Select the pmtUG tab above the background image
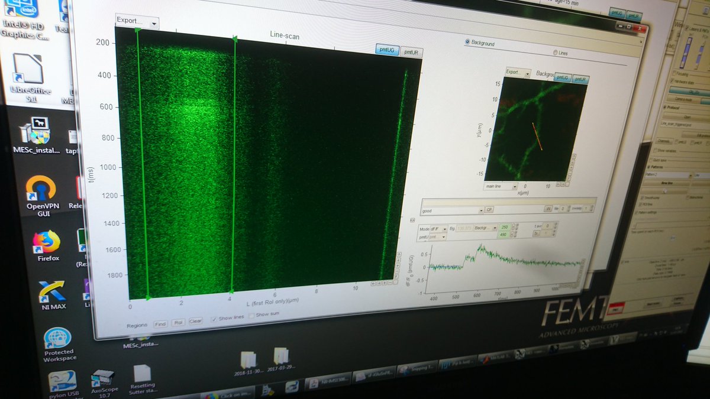Screen dimensions: 710x399 (563, 78)
